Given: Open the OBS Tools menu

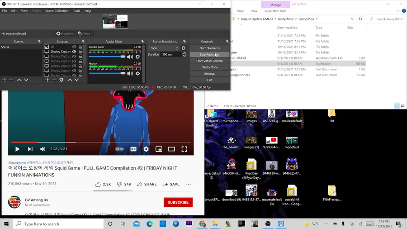Looking at the screenshot, I should click(x=76, y=11).
